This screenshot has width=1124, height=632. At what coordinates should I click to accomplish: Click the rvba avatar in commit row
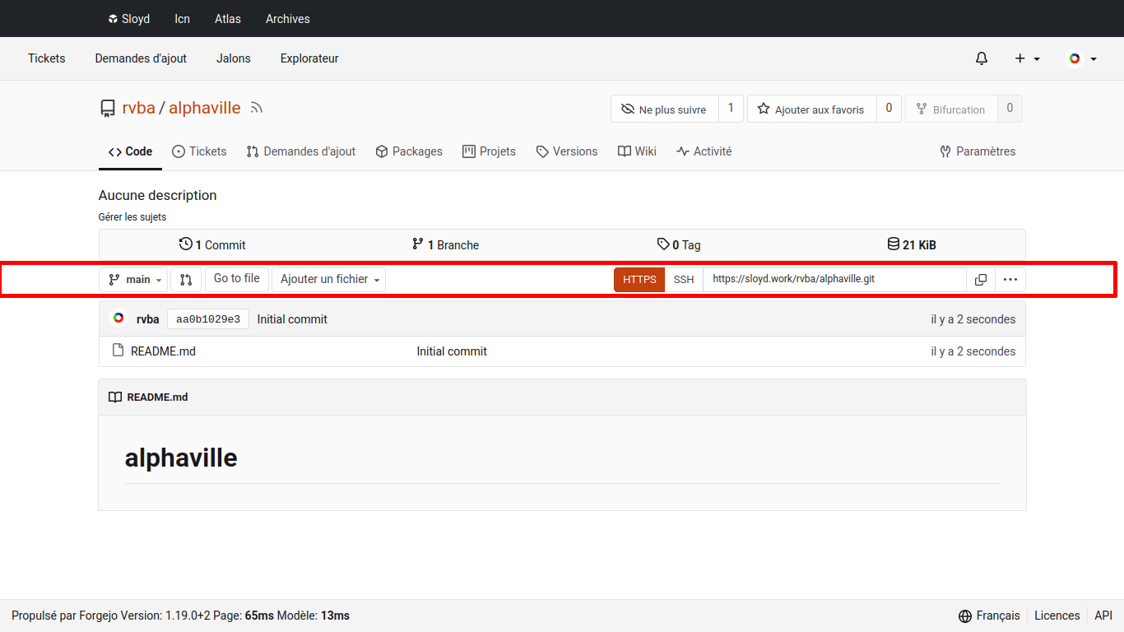pyautogui.click(x=118, y=318)
